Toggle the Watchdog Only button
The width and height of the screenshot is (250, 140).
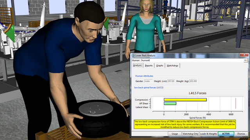tap(190, 134)
